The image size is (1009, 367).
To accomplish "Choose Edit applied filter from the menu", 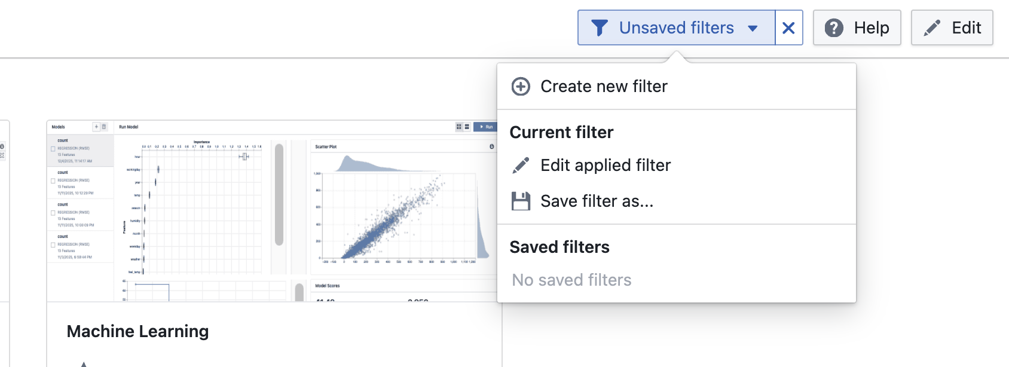I will point(605,166).
